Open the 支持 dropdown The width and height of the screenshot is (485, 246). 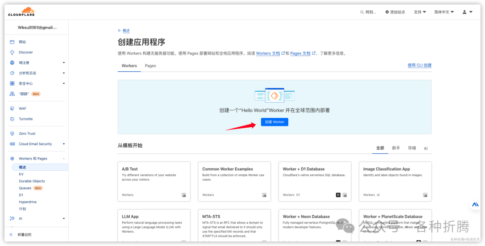point(420,12)
